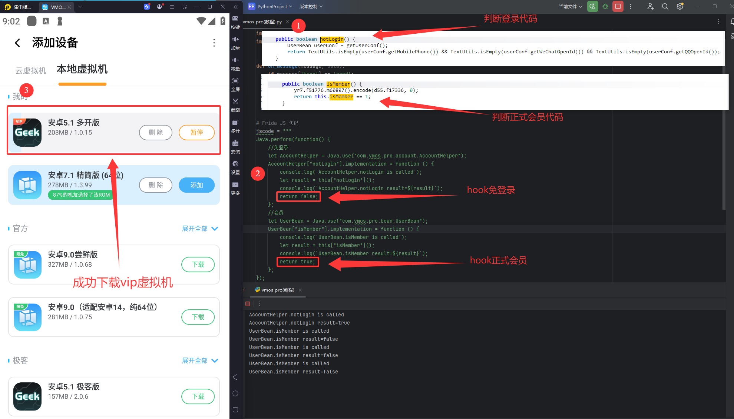Open the emulator hamburger menu
Viewport: 734px width, 419px height.
point(172,7)
